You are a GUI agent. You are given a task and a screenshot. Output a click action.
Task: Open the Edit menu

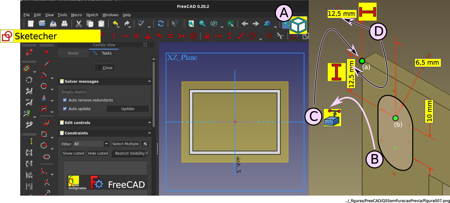coord(37,15)
